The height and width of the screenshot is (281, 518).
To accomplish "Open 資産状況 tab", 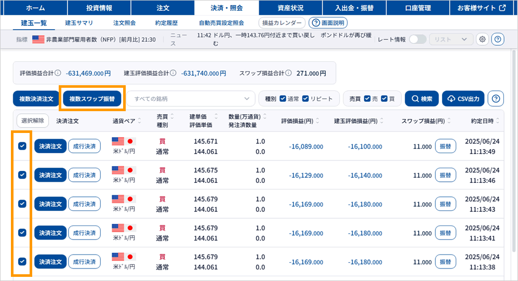I will [x=290, y=8].
